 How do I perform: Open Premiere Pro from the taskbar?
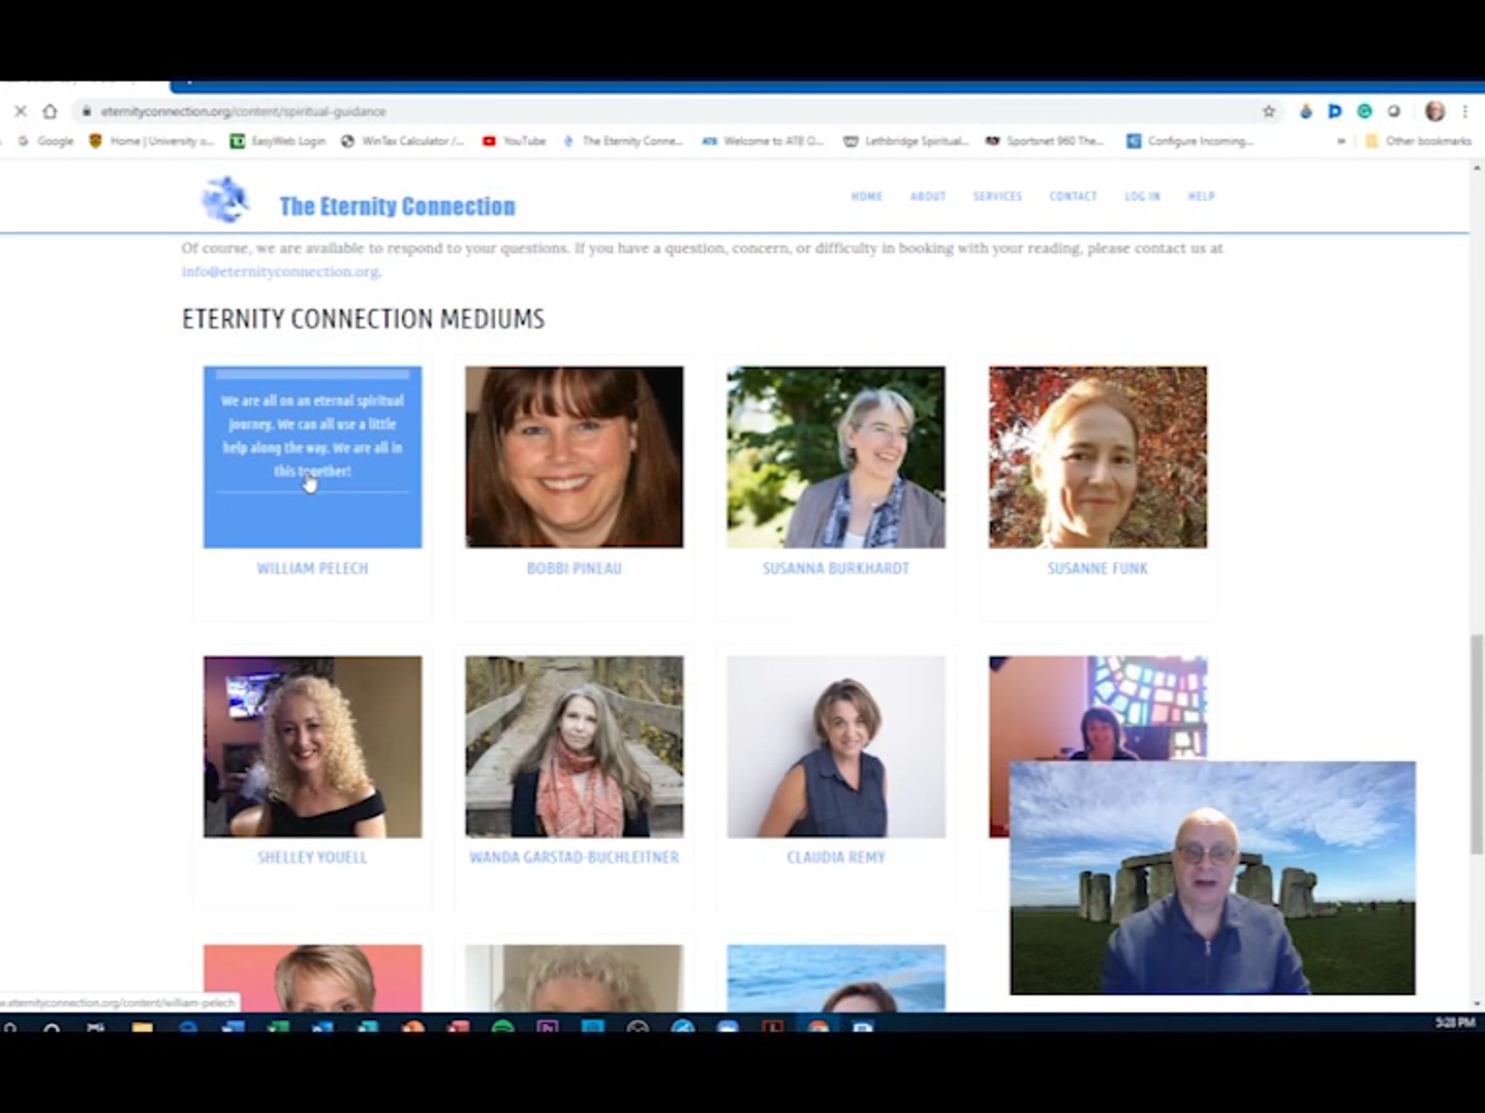pyautogui.click(x=548, y=1026)
